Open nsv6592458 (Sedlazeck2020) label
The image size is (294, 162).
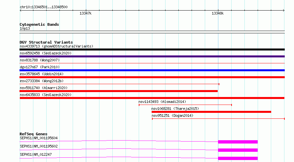(x=46, y=53)
